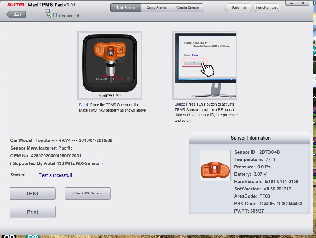This screenshot has height=238, width=316.
Task: Click the Check MX-Sensor button
Action: (88, 194)
